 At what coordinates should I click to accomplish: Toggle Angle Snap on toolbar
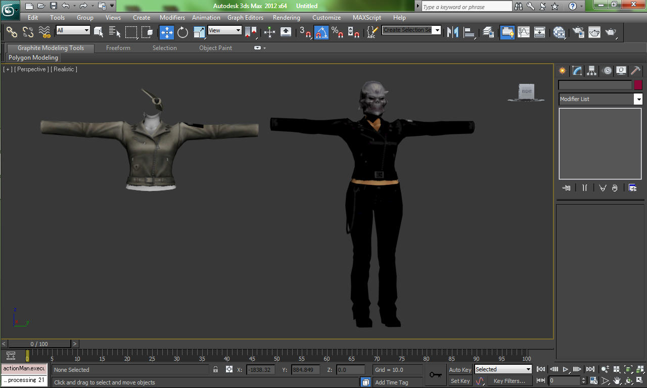[321, 32]
